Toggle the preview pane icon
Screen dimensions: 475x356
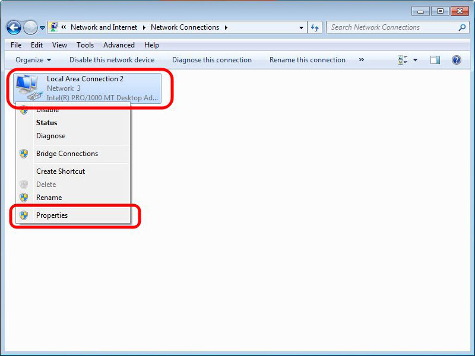pyautogui.click(x=435, y=60)
